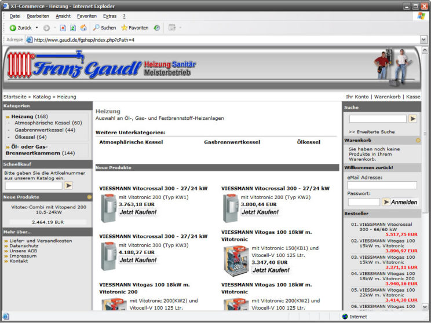431x323 pixels.
Task: Open the Kasse checkout link
Action: (413, 97)
